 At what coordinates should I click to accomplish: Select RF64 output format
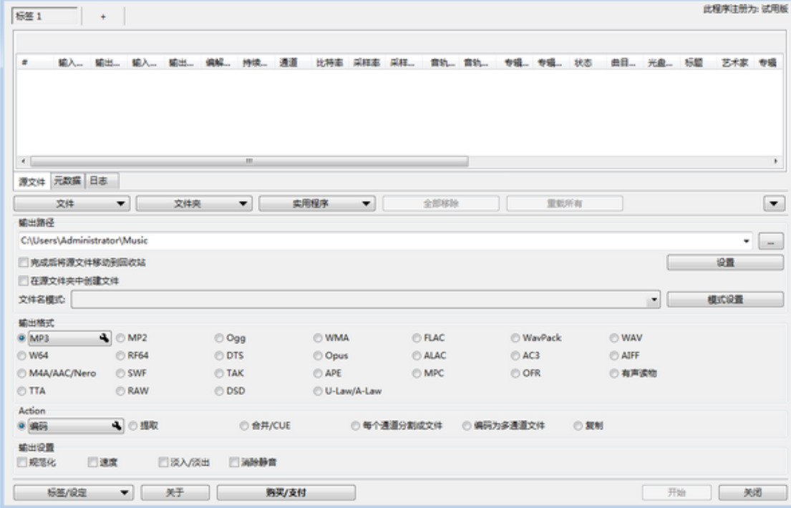click(120, 356)
